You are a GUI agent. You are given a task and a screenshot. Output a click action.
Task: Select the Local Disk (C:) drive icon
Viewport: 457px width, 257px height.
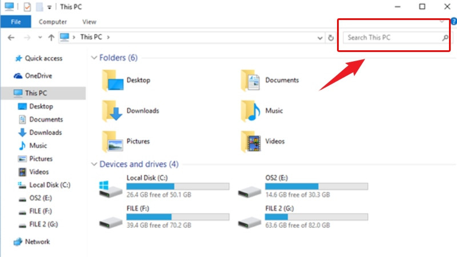[110, 189]
